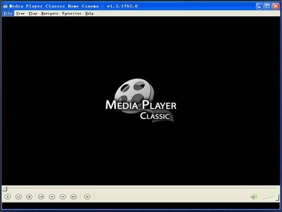Open the Help menu
Viewport: 282px width, 212px height.
(x=89, y=14)
